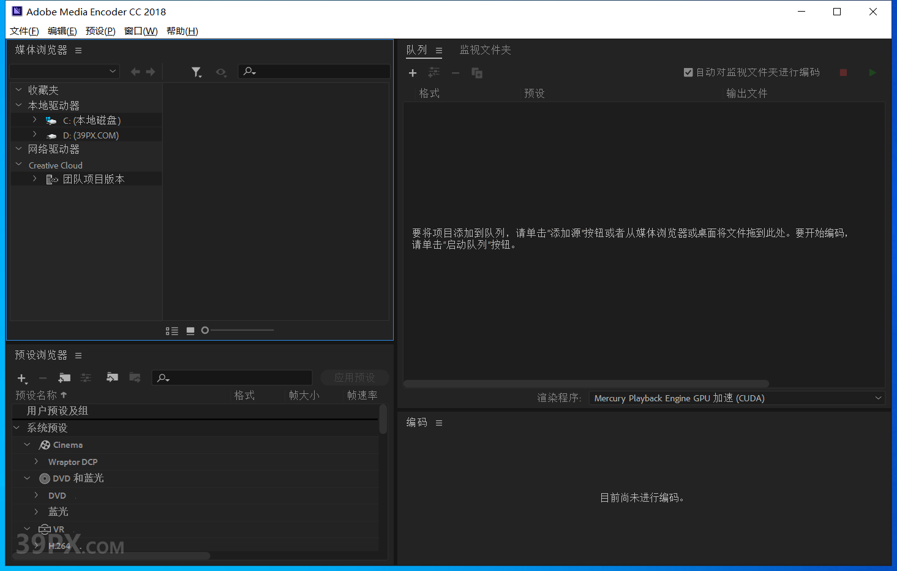897x571 pixels.
Task: Export presets icon in Preset Browser
Action: [135, 377]
